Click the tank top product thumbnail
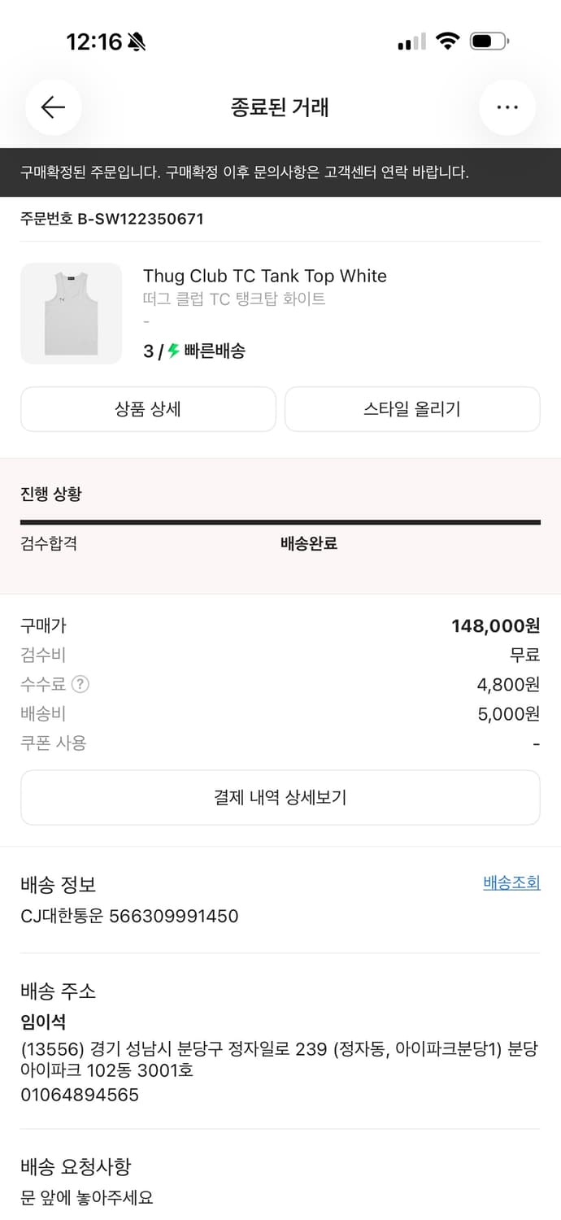561x1220 pixels. pos(71,313)
